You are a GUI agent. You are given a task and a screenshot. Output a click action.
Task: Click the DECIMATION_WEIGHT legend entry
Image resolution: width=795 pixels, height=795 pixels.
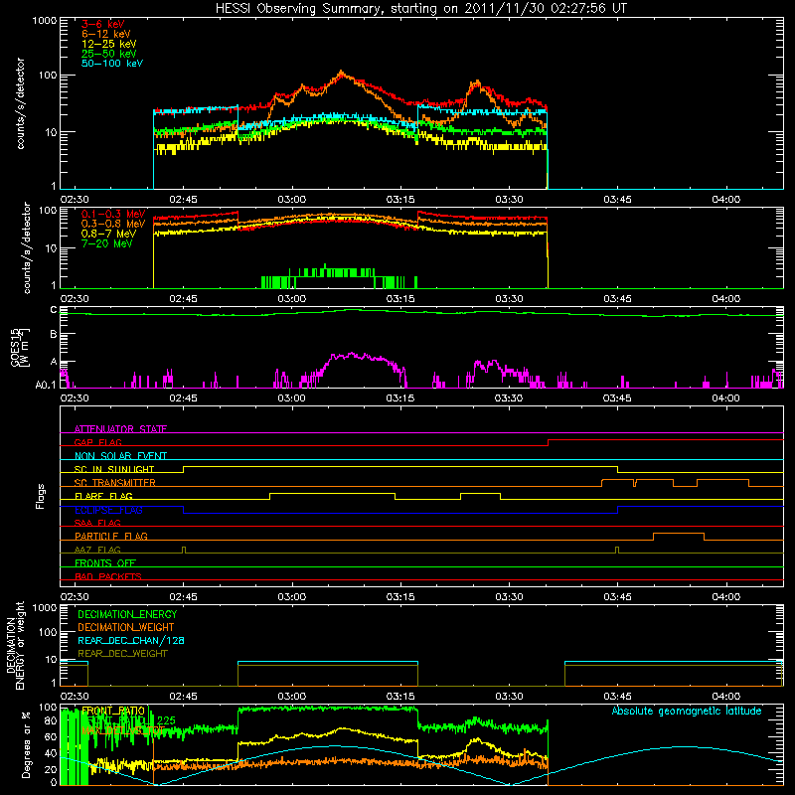click(x=126, y=627)
